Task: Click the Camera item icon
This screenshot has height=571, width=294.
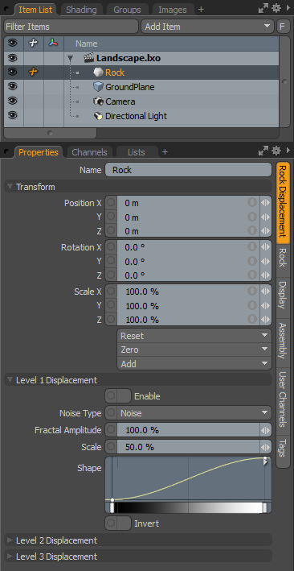Action: [x=98, y=101]
